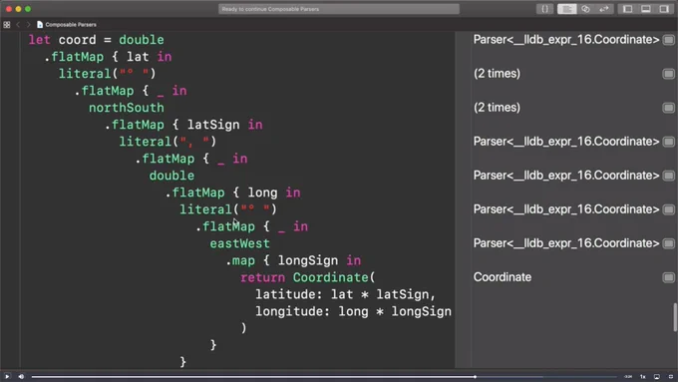Click ".map { longSign in" line
This screenshot has height=382, width=678.
tap(293, 261)
